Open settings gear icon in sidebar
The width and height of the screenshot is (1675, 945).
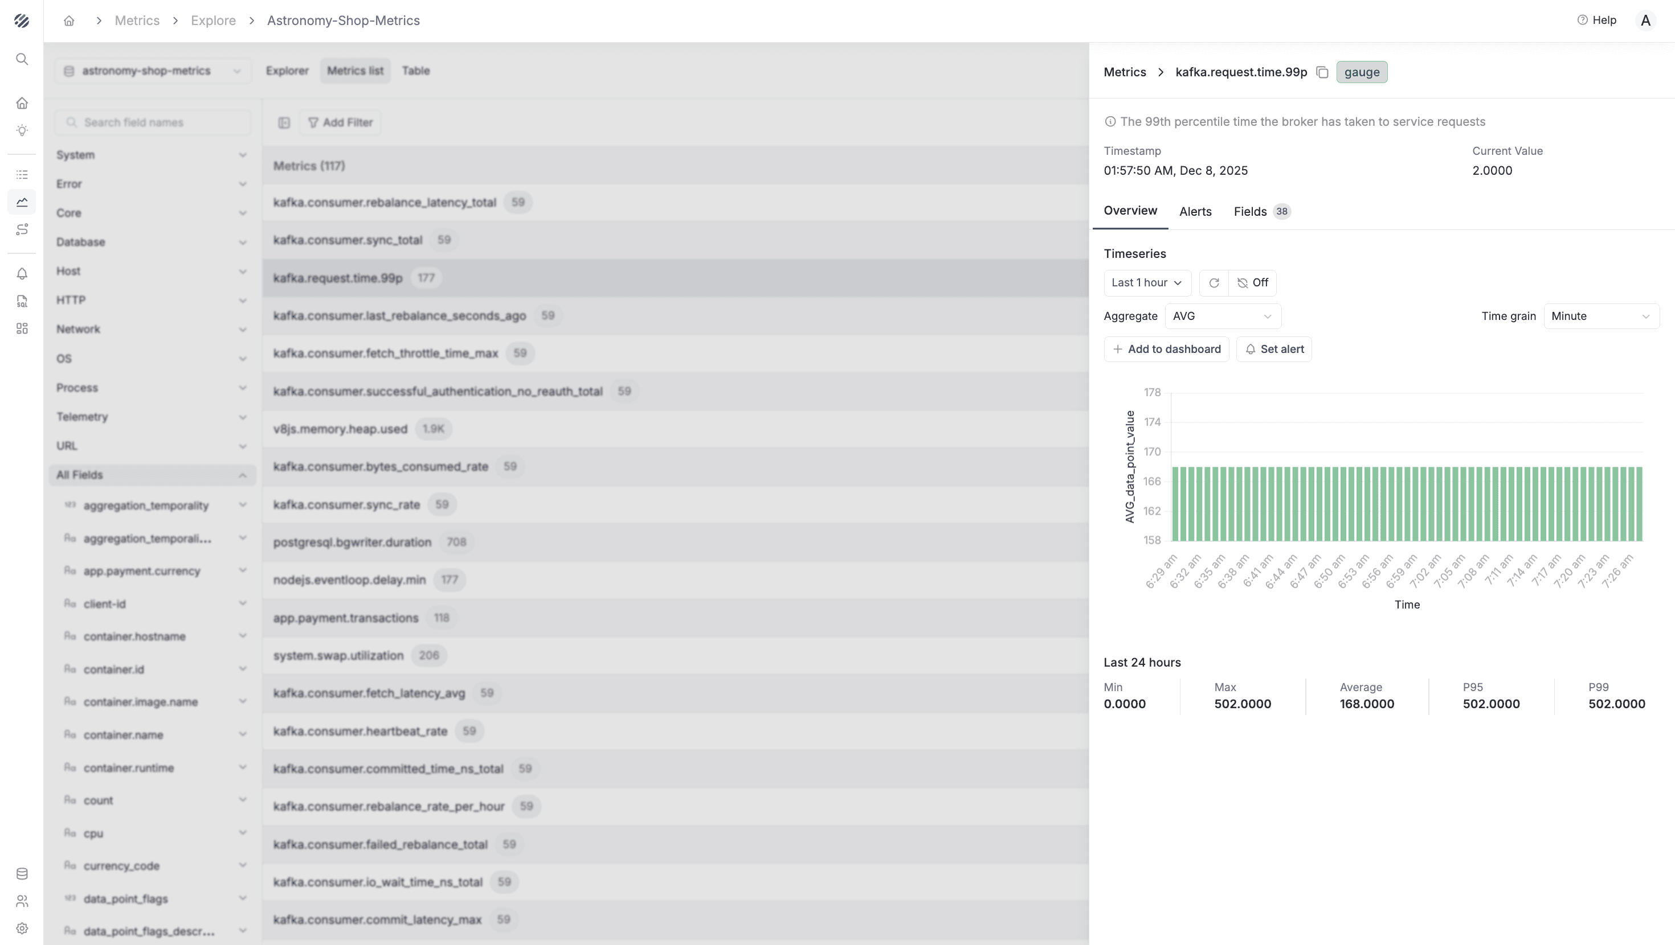point(22,928)
